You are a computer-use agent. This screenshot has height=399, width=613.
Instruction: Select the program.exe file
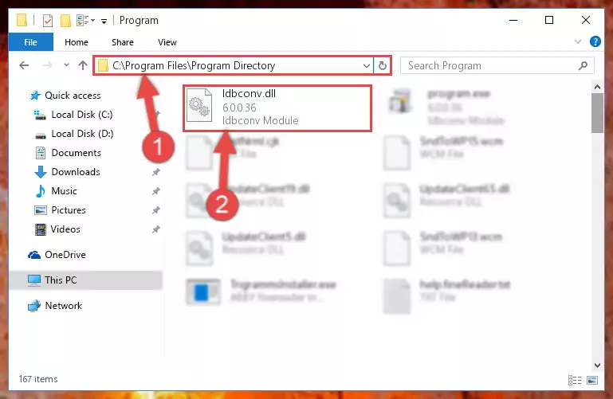446,107
